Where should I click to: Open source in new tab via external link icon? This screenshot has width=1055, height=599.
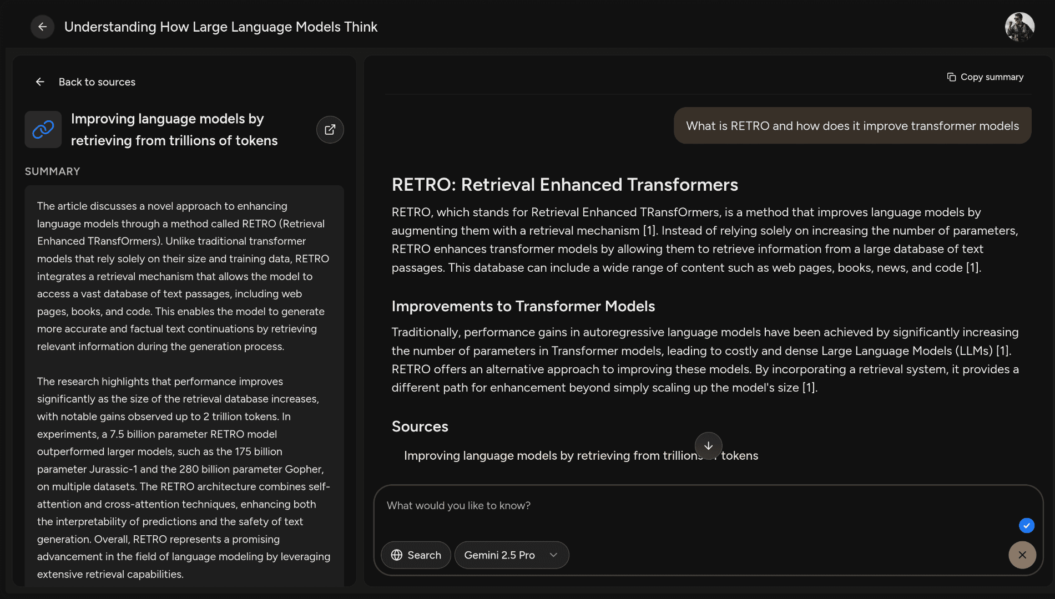coord(330,130)
